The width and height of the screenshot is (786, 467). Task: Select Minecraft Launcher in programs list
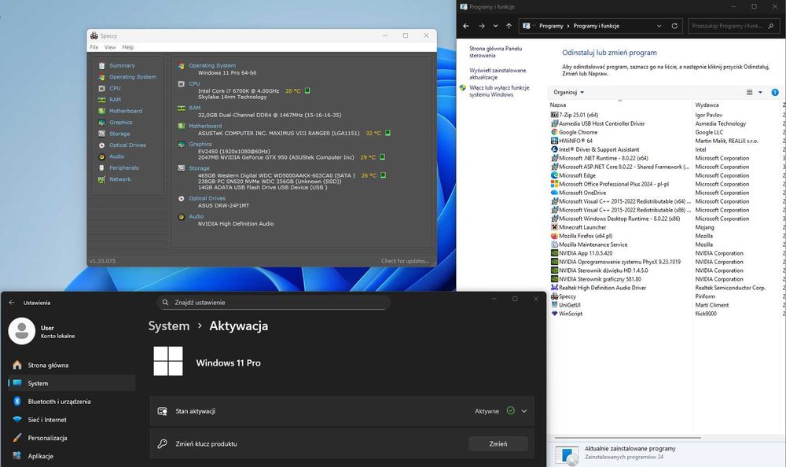[x=582, y=227]
